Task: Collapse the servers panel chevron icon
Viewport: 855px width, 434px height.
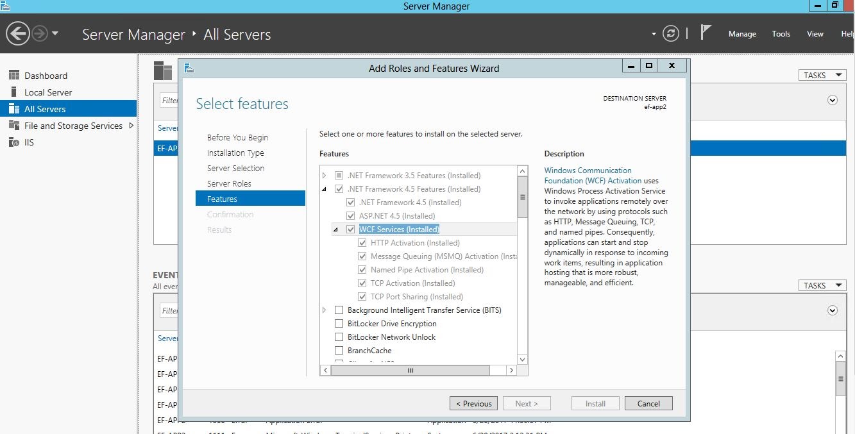Action: (833, 100)
